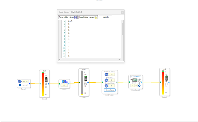The height and width of the screenshot is (122, 198).
Task: Toggle the Tone2 on / off checkbox
Action: coord(20,85)
